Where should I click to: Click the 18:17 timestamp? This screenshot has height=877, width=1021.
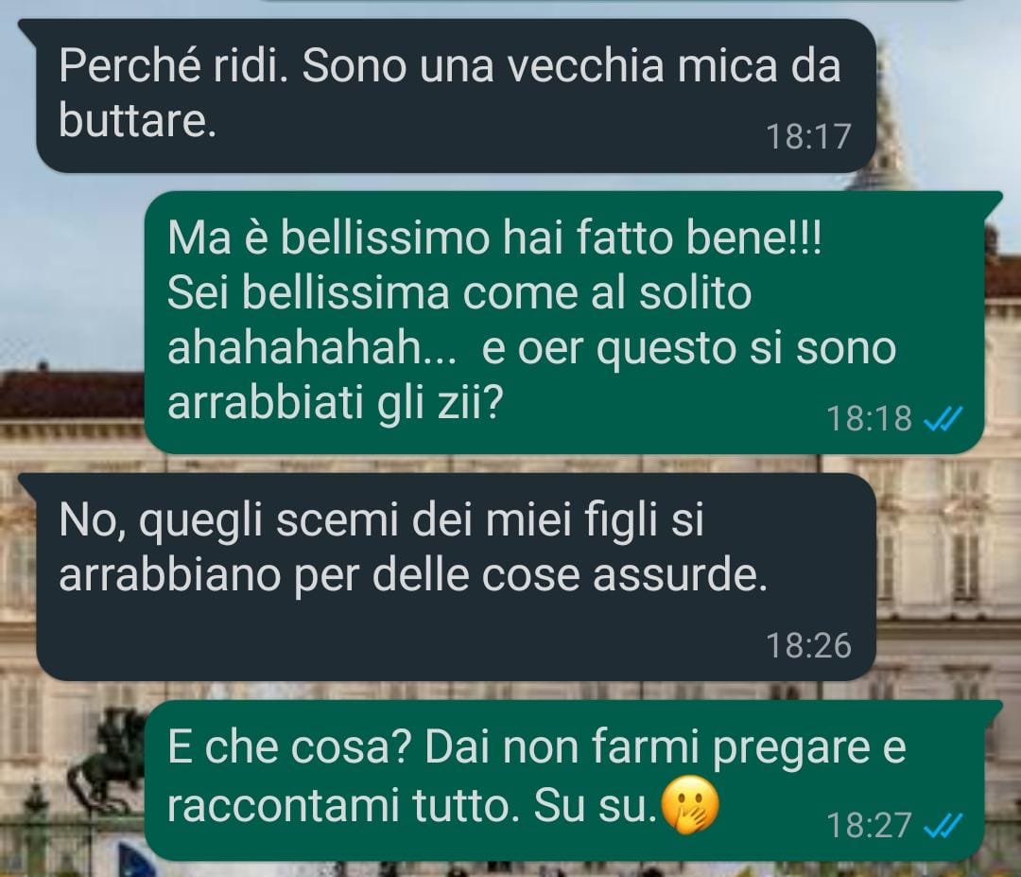click(808, 137)
